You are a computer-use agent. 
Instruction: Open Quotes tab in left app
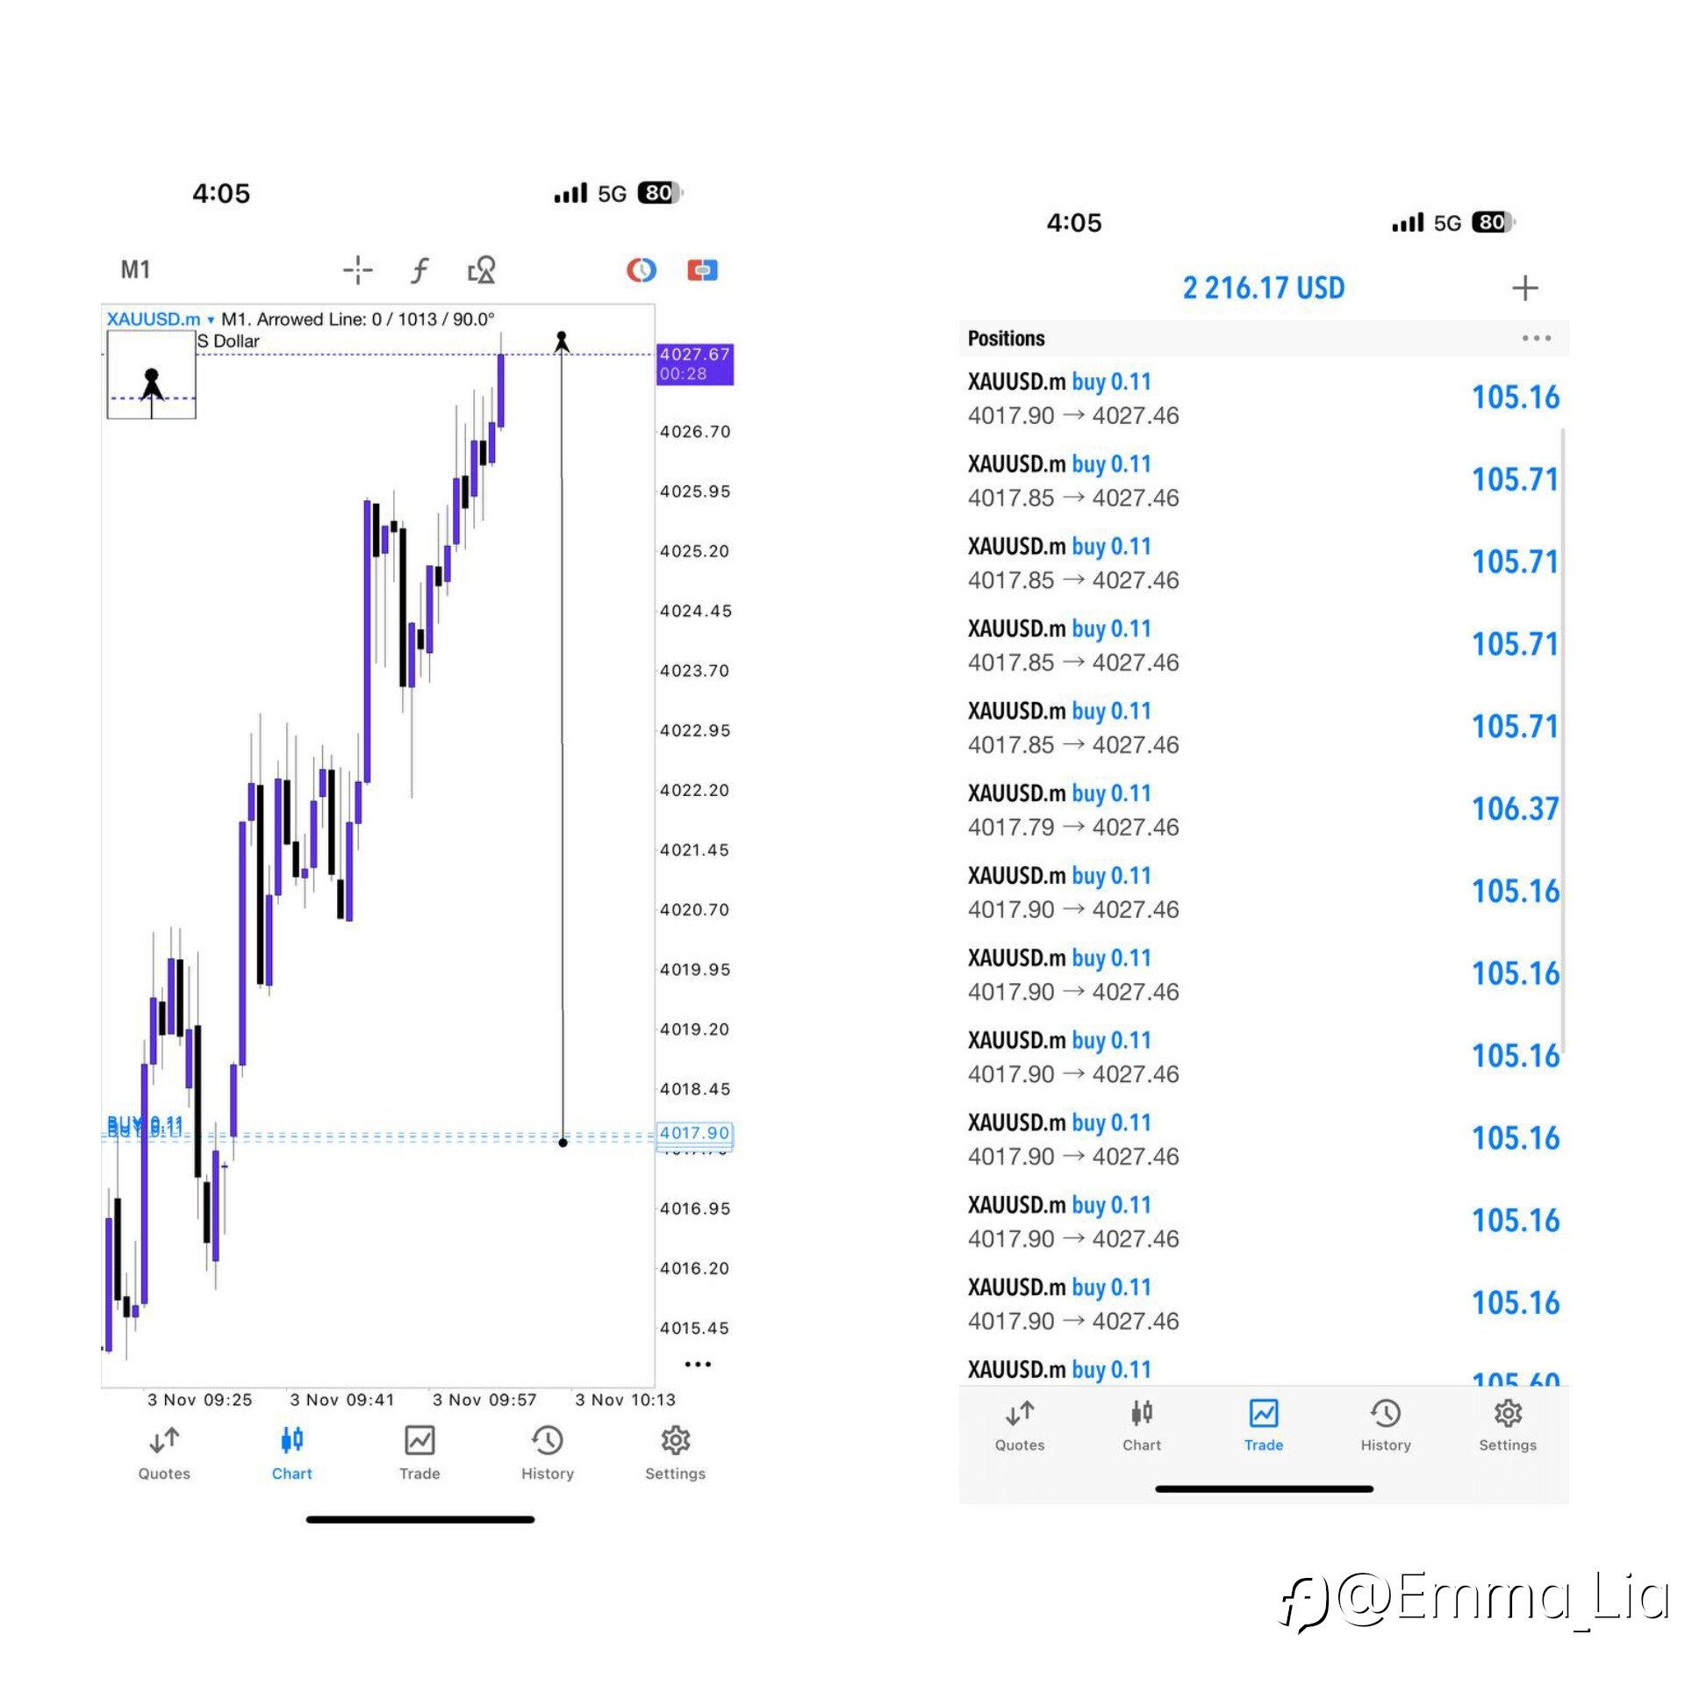point(164,1454)
